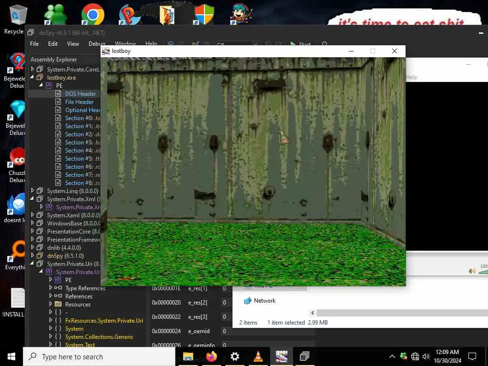Screen dimensions: 488x366
Task: Switch to the dnSpy taskbar icon
Action: tap(305, 356)
